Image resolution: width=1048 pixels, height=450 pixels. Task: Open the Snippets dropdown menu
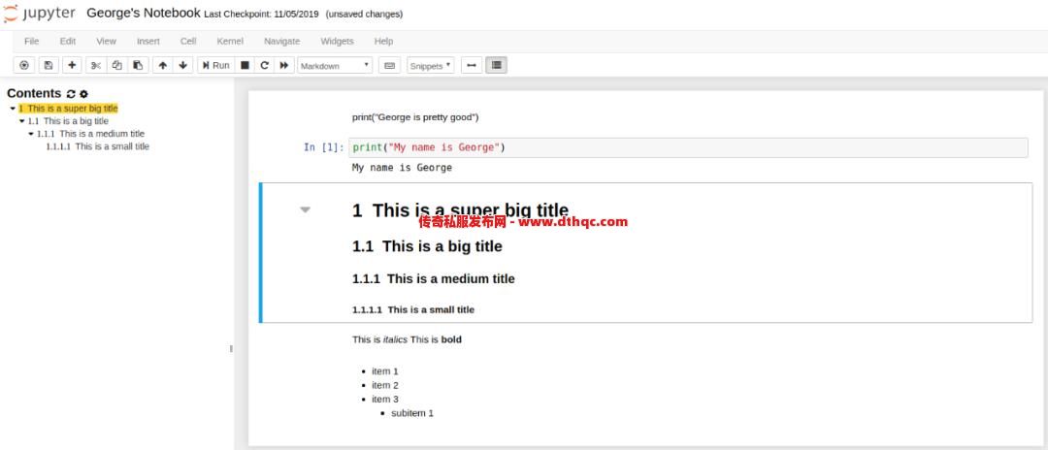431,65
